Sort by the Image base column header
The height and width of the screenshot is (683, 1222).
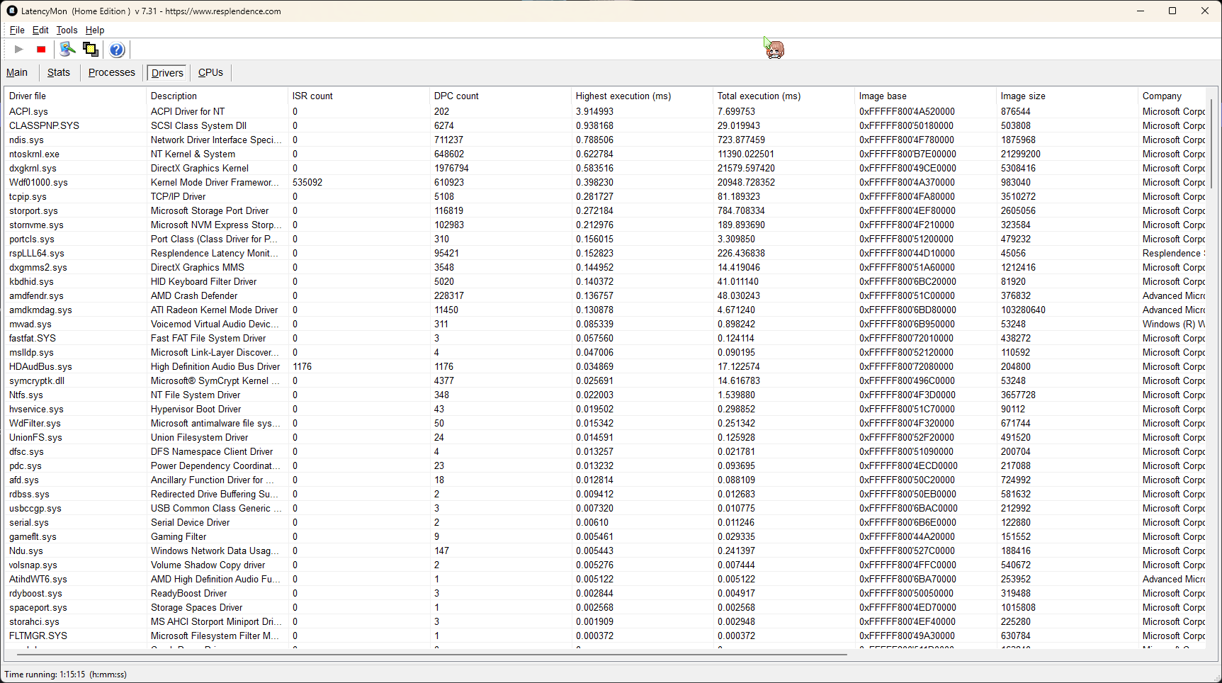[926, 96]
